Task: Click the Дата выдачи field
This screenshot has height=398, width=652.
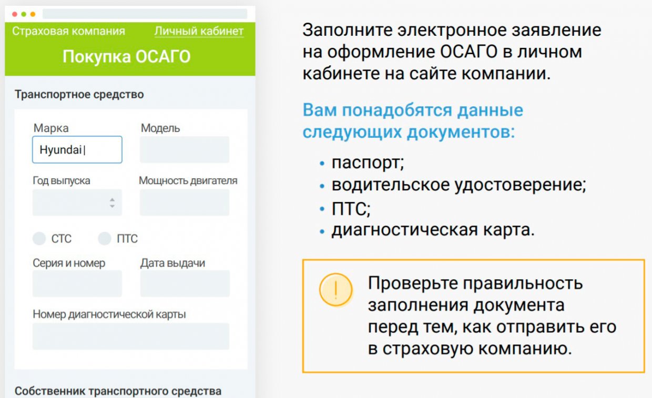Action: tap(185, 283)
